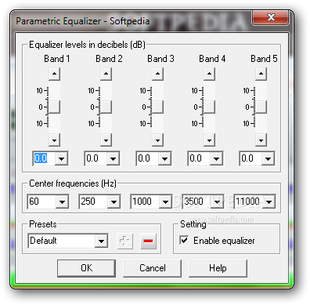Click the Band 1 slider thumb
310x305 pixels.
[54, 107]
